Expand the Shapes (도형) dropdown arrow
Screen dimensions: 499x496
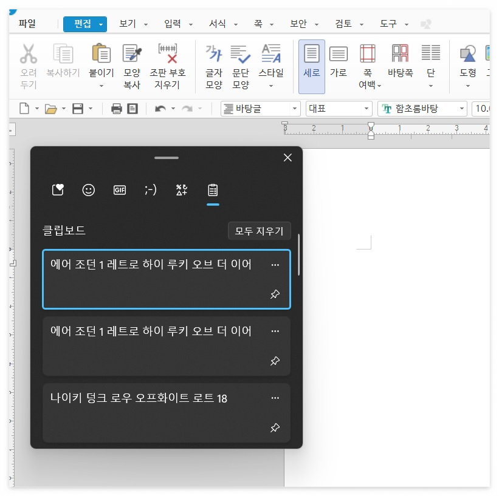pyautogui.click(x=467, y=86)
